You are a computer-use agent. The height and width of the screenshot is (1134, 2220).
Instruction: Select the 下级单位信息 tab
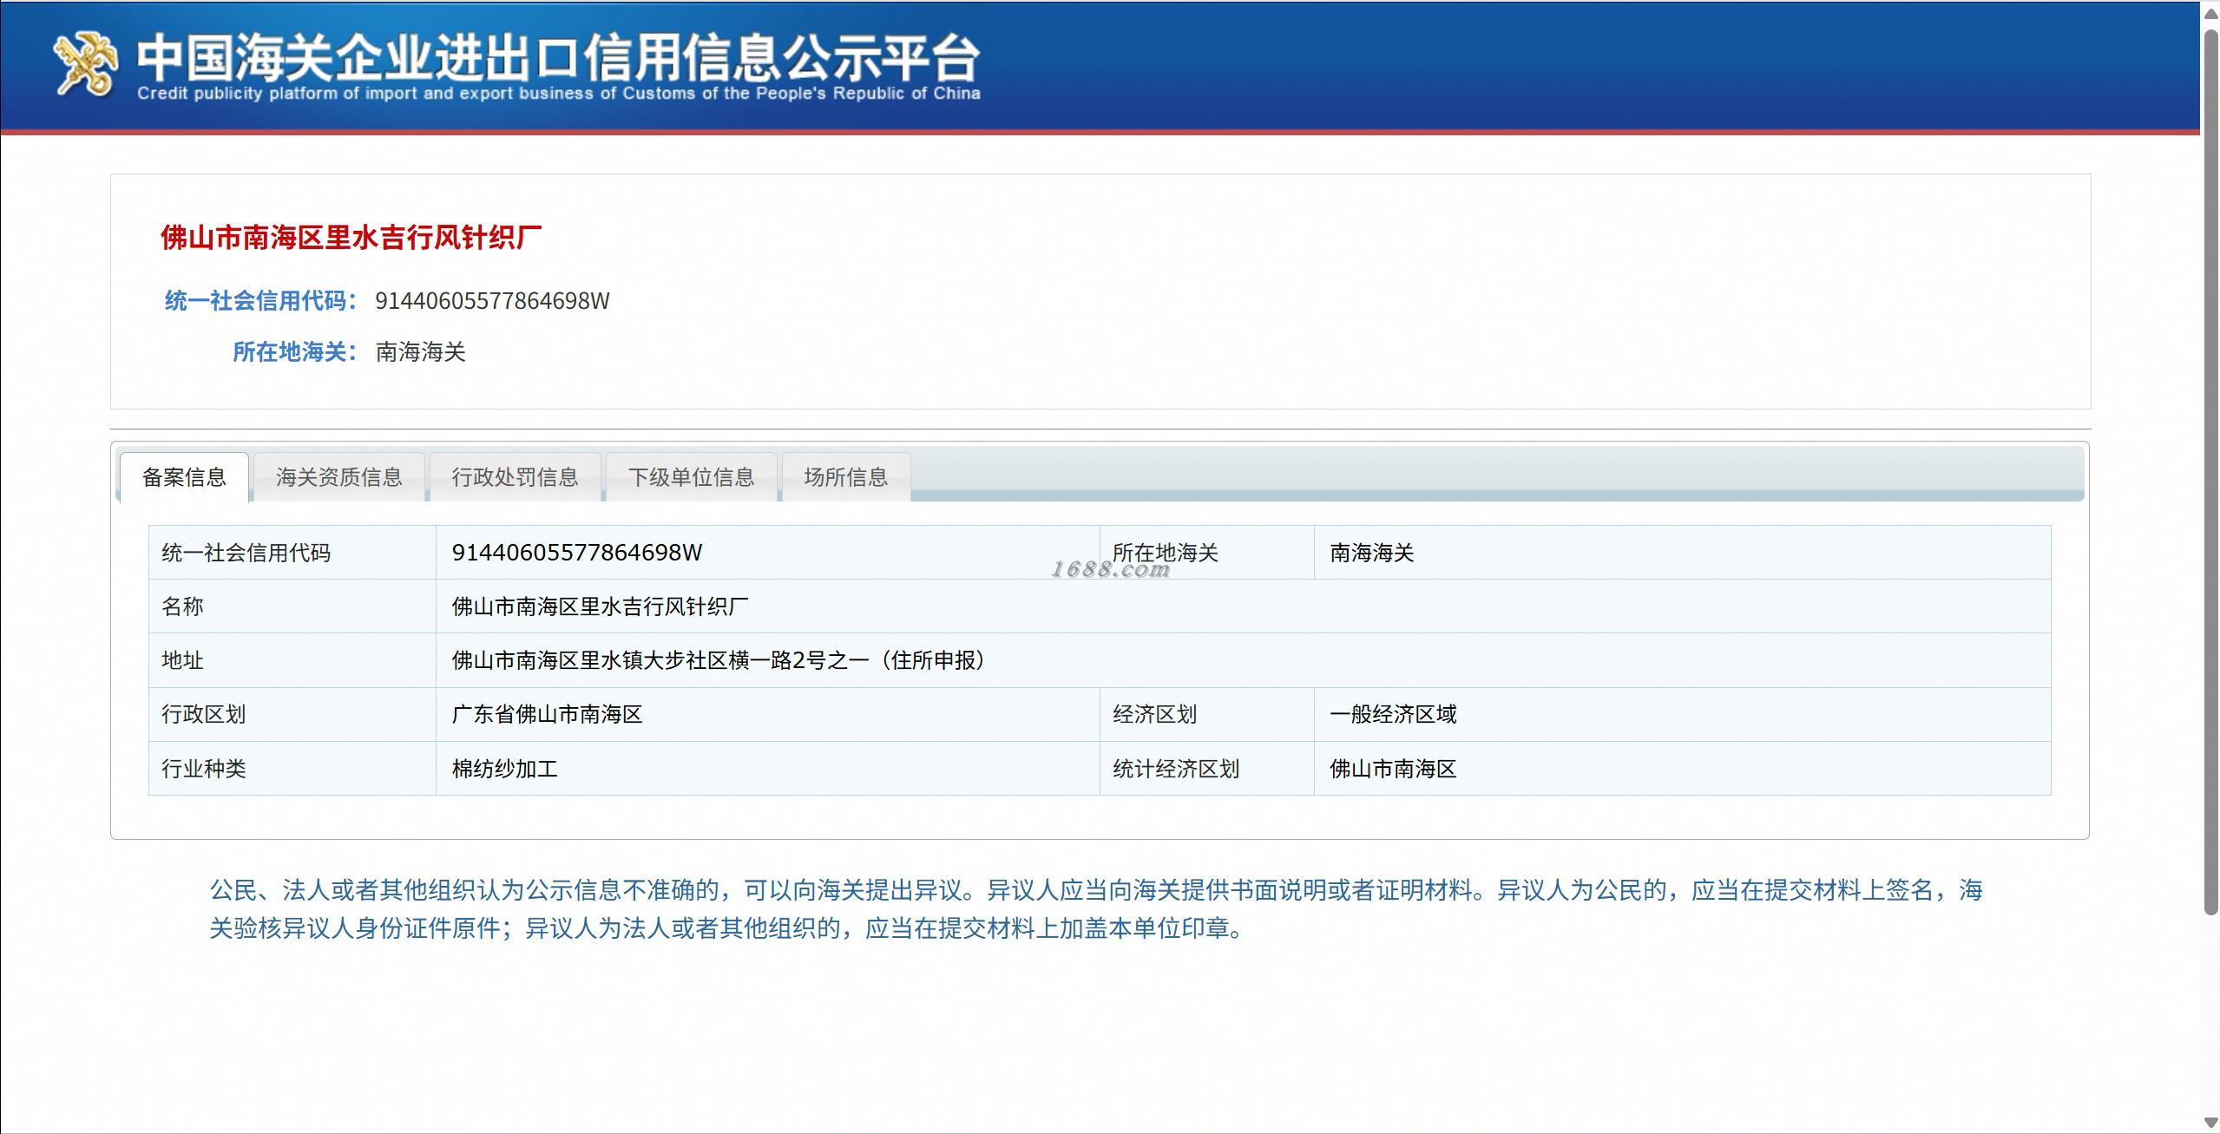692,476
